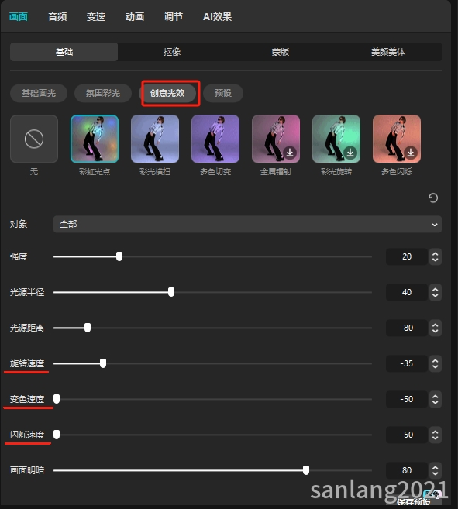Select the 美颜美体 sub-tab
Viewport: 458px width, 509px height.
[387, 52]
